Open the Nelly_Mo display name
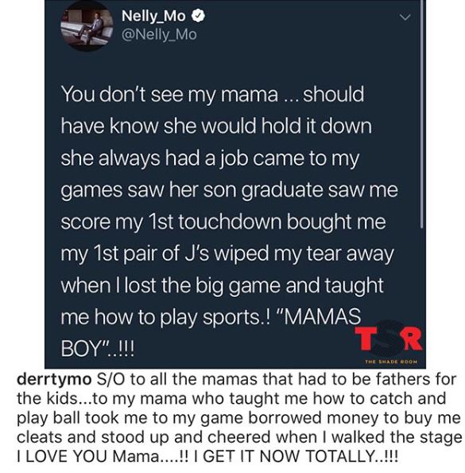 click(x=153, y=16)
